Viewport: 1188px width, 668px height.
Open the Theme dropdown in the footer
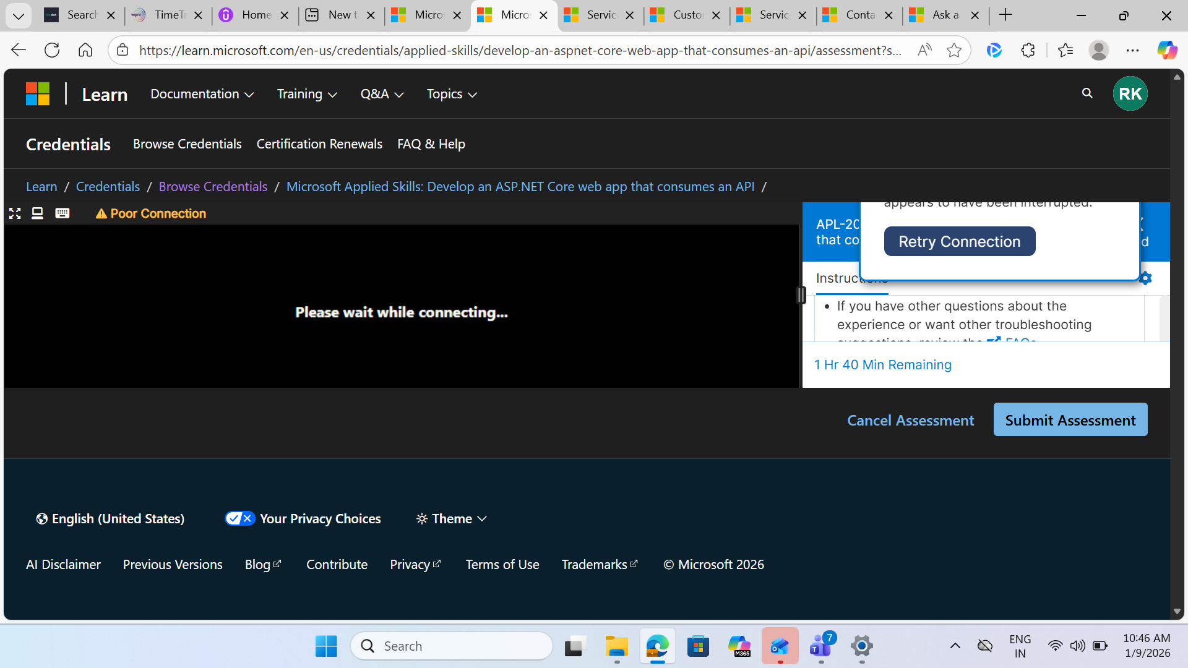(451, 518)
